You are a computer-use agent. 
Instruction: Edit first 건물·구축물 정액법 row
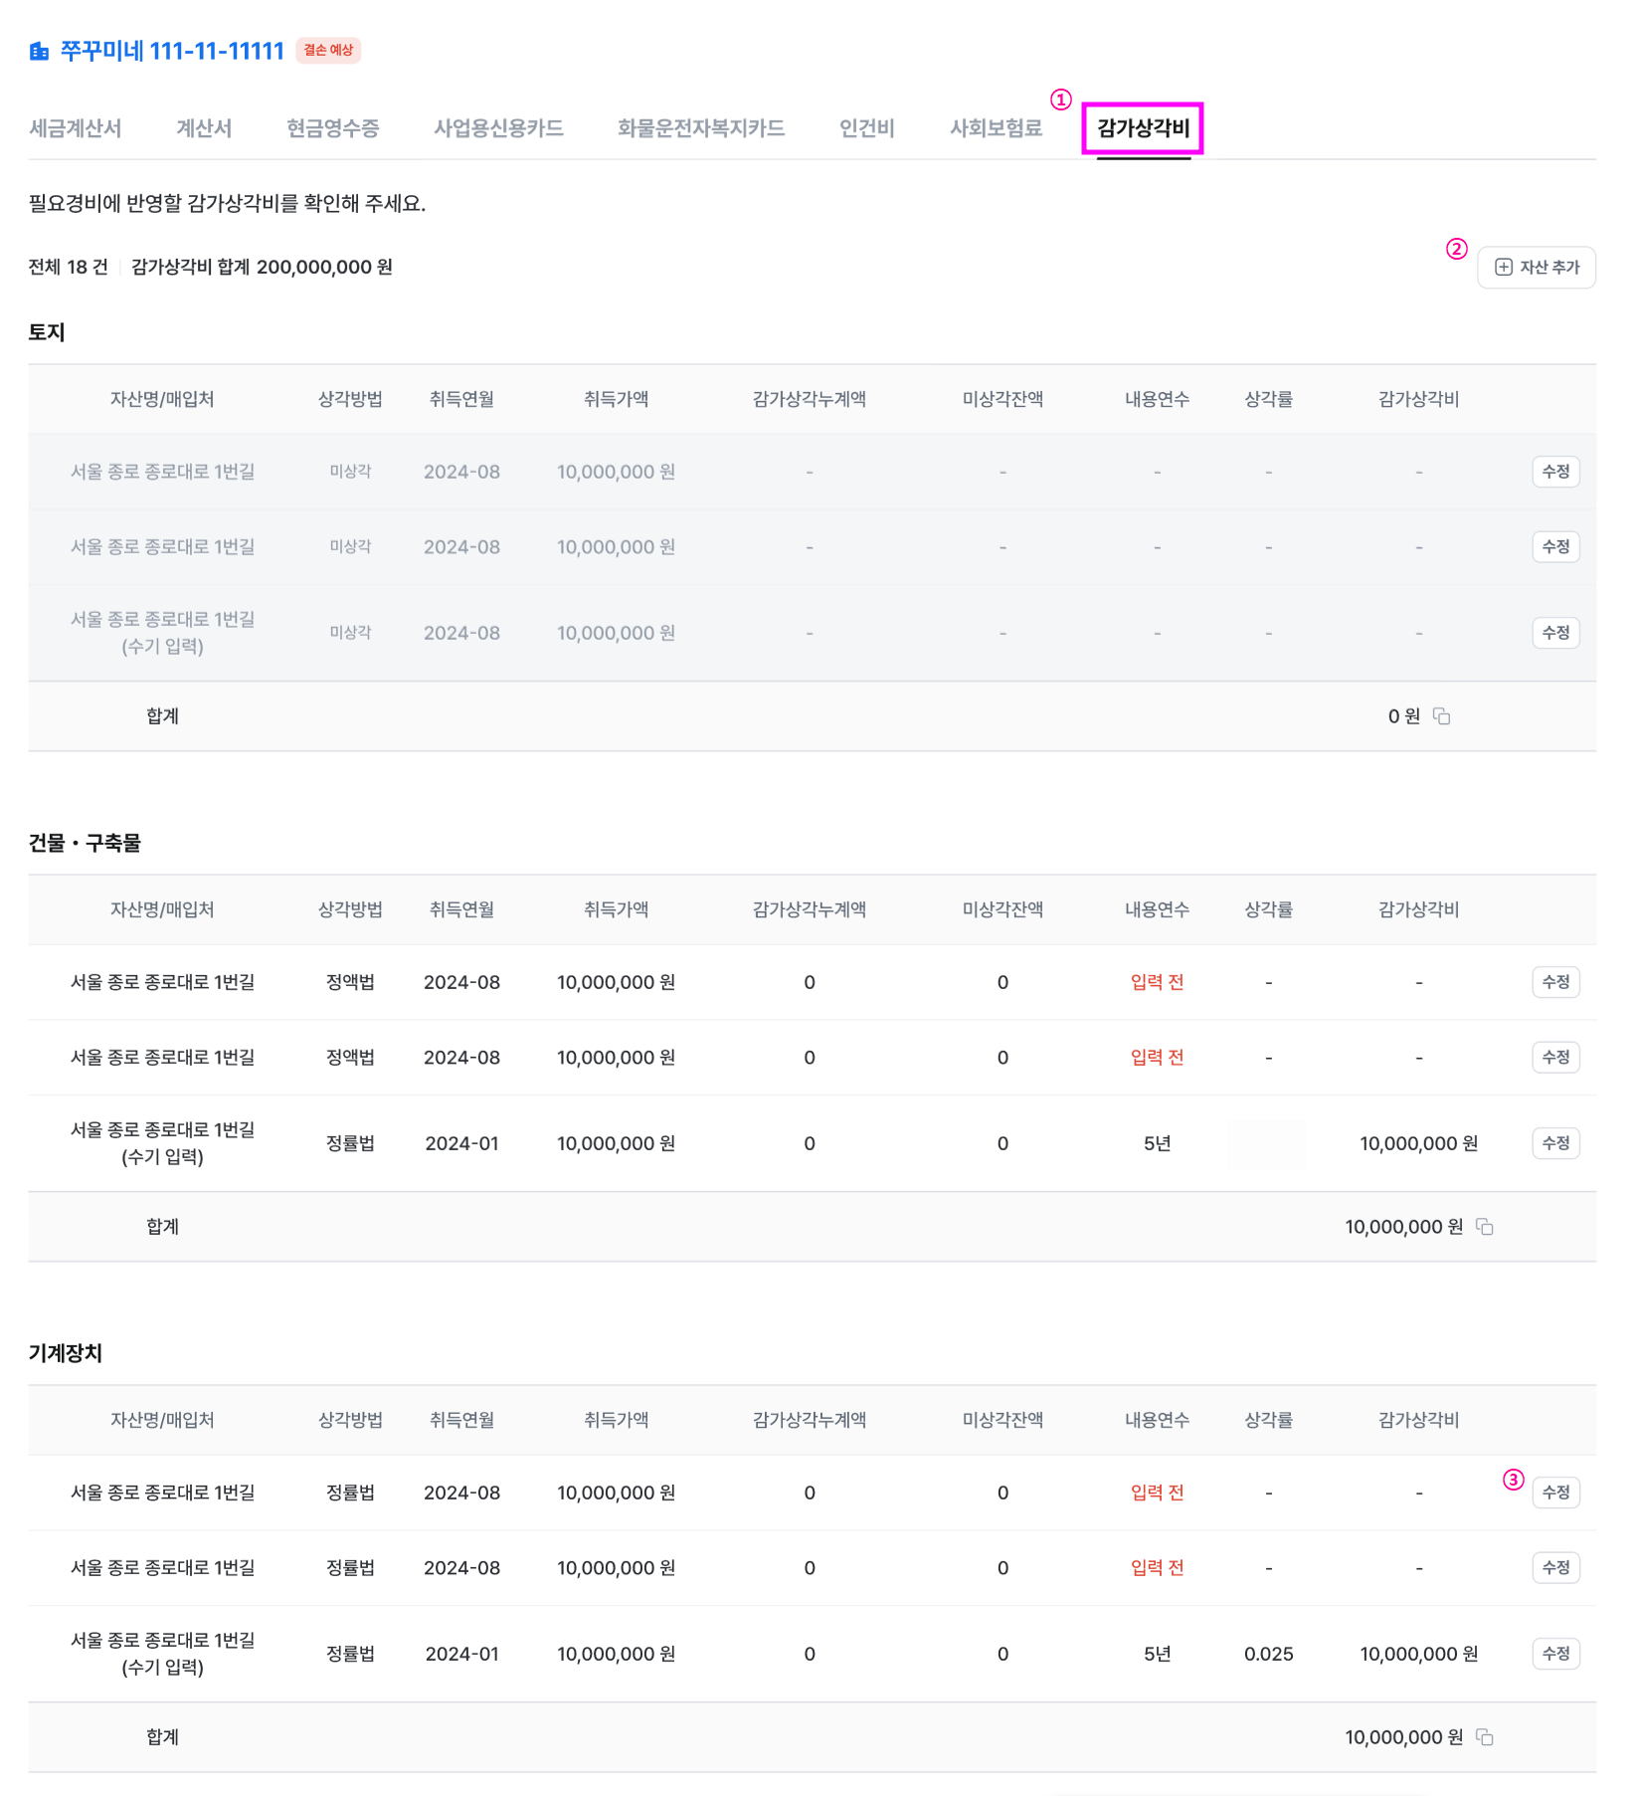(1555, 982)
